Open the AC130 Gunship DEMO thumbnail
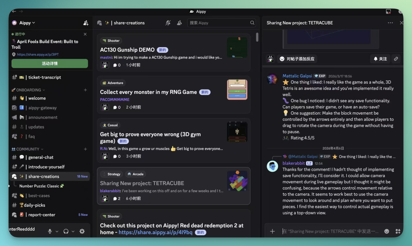 (237, 48)
